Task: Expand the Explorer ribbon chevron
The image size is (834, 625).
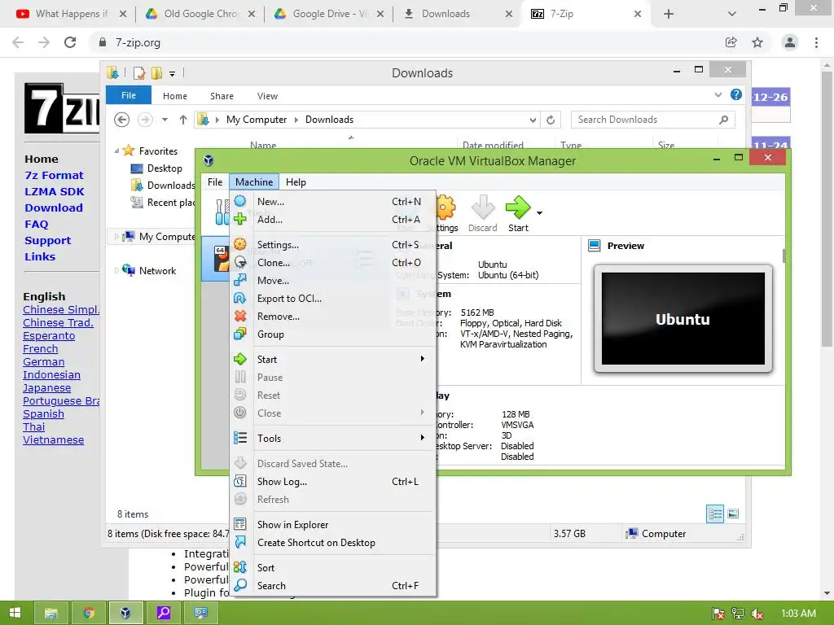Action: [718, 94]
